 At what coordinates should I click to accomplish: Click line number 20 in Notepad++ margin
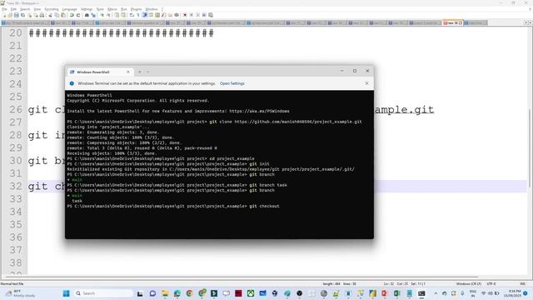coord(15,33)
